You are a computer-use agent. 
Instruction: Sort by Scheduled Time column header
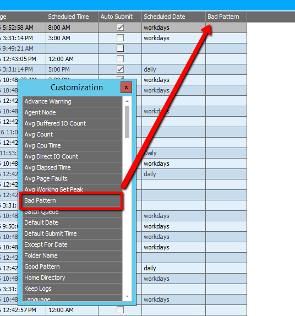[72, 17]
